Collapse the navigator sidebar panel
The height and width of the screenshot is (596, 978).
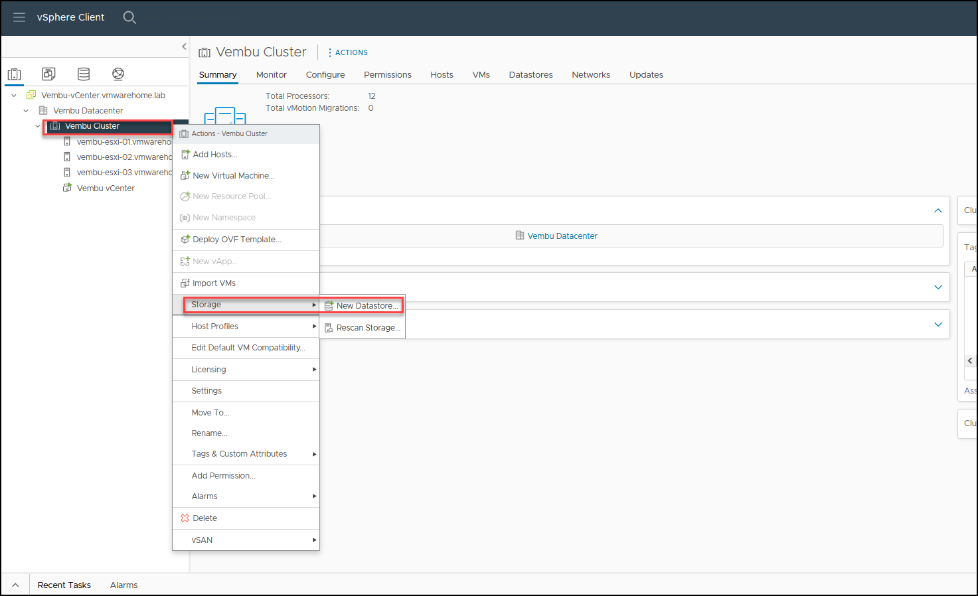click(184, 46)
